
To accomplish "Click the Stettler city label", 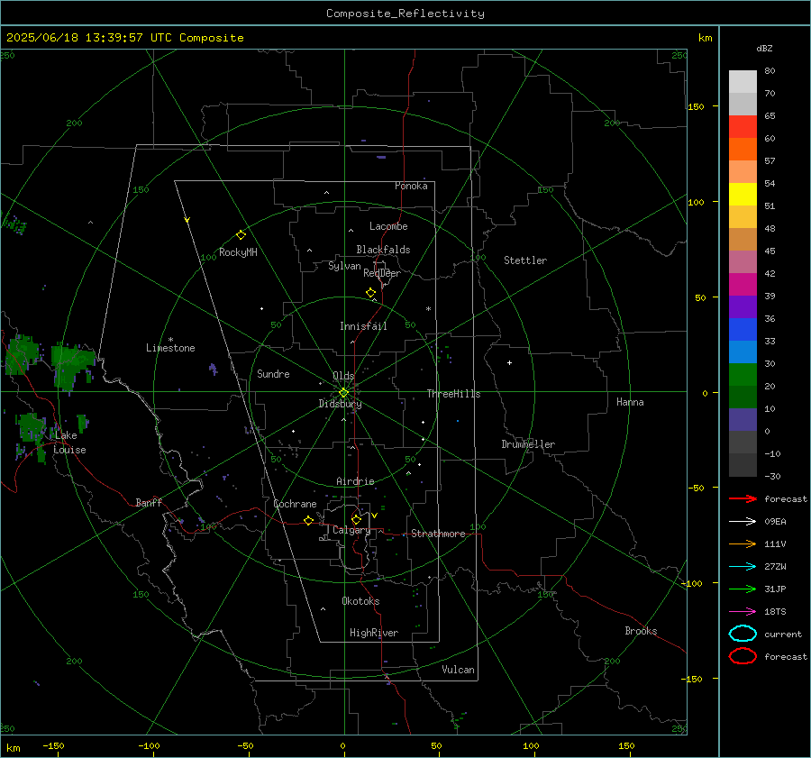I will coord(525,260).
